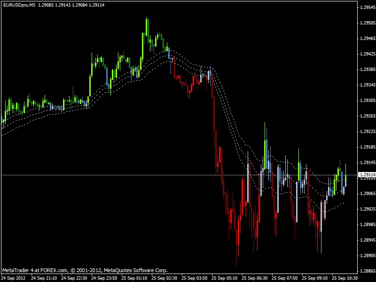Click the 25 Sep 07:50 time label
This screenshot has height=282, width=376.
[285, 278]
